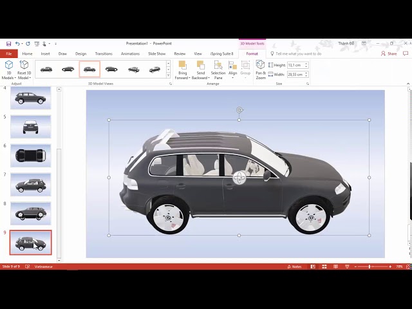The height and width of the screenshot is (309, 412).
Task: Switch to the Animations tab
Action: [130, 54]
